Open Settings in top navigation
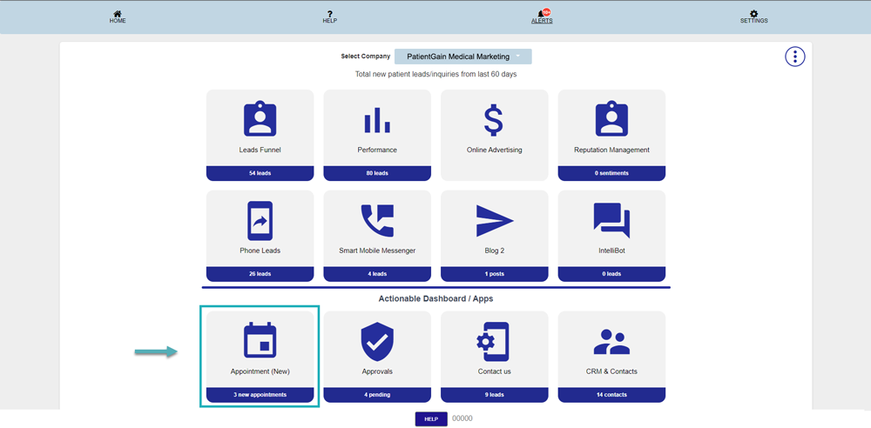 coord(753,17)
